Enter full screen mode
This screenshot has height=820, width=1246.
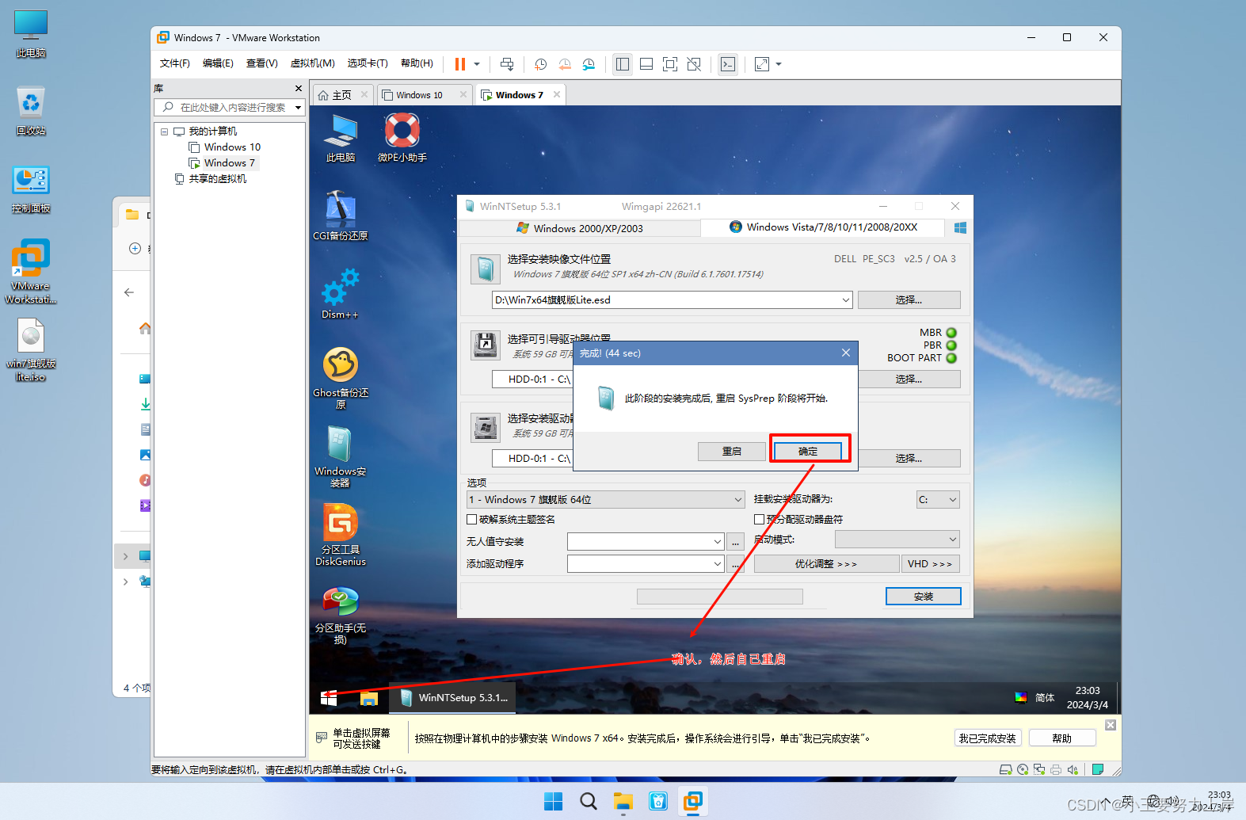pos(670,64)
